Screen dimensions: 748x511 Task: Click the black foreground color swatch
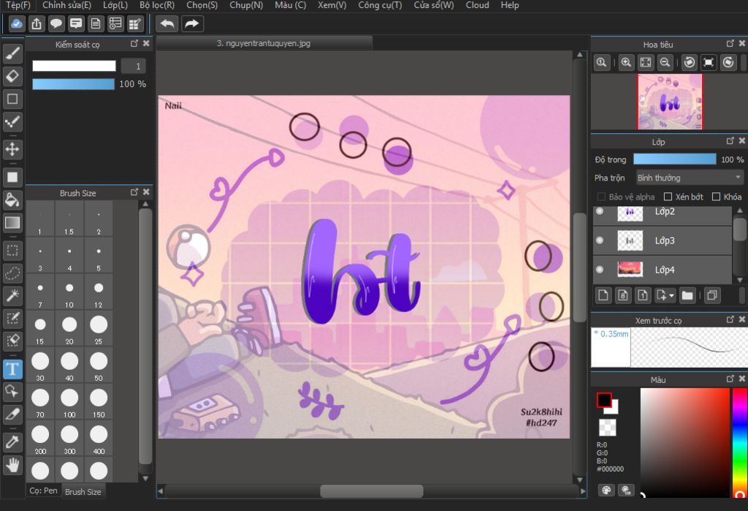604,400
